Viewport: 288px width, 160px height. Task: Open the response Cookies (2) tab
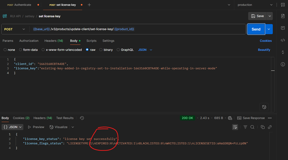tap(21, 118)
